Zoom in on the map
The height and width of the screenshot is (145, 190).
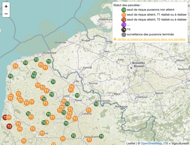[x=6, y=6]
